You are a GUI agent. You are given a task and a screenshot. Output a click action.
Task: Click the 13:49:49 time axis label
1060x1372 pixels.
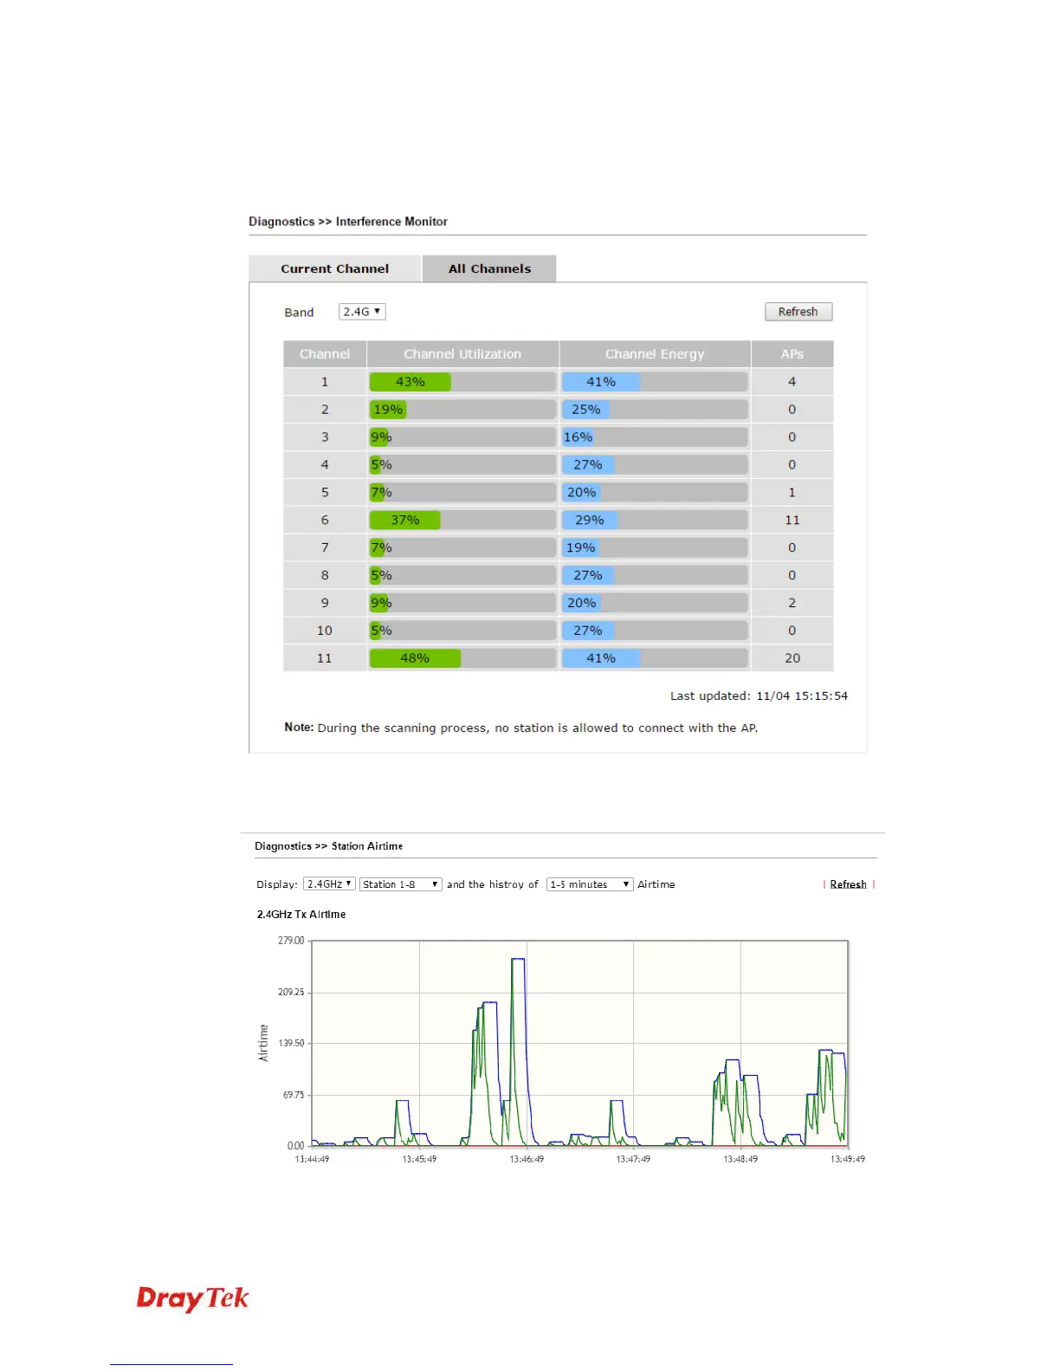point(848,1159)
